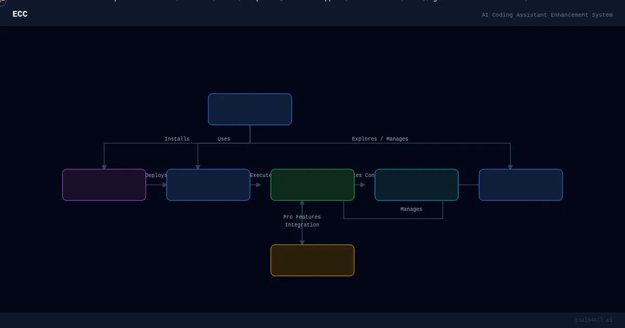Select the amber node under Pro Features
Screen dimensions: 625x328
point(312,260)
